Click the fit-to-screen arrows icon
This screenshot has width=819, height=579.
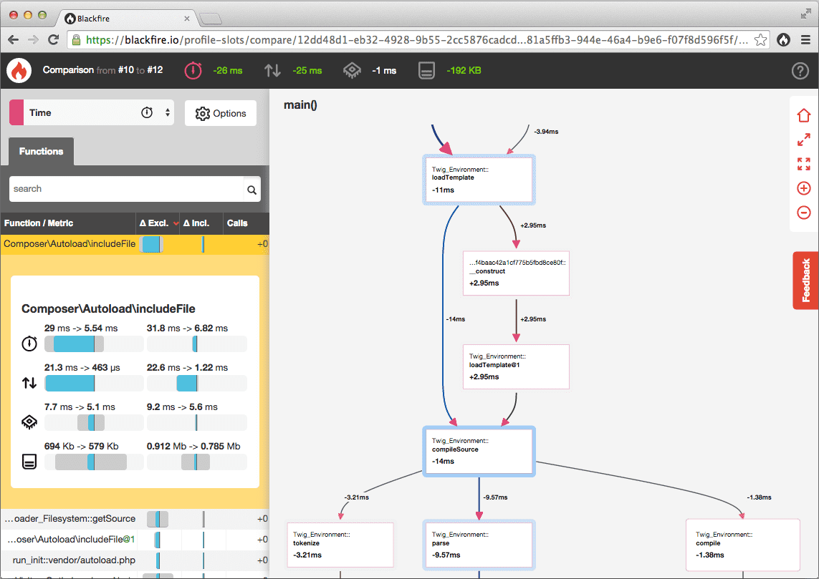[803, 163]
